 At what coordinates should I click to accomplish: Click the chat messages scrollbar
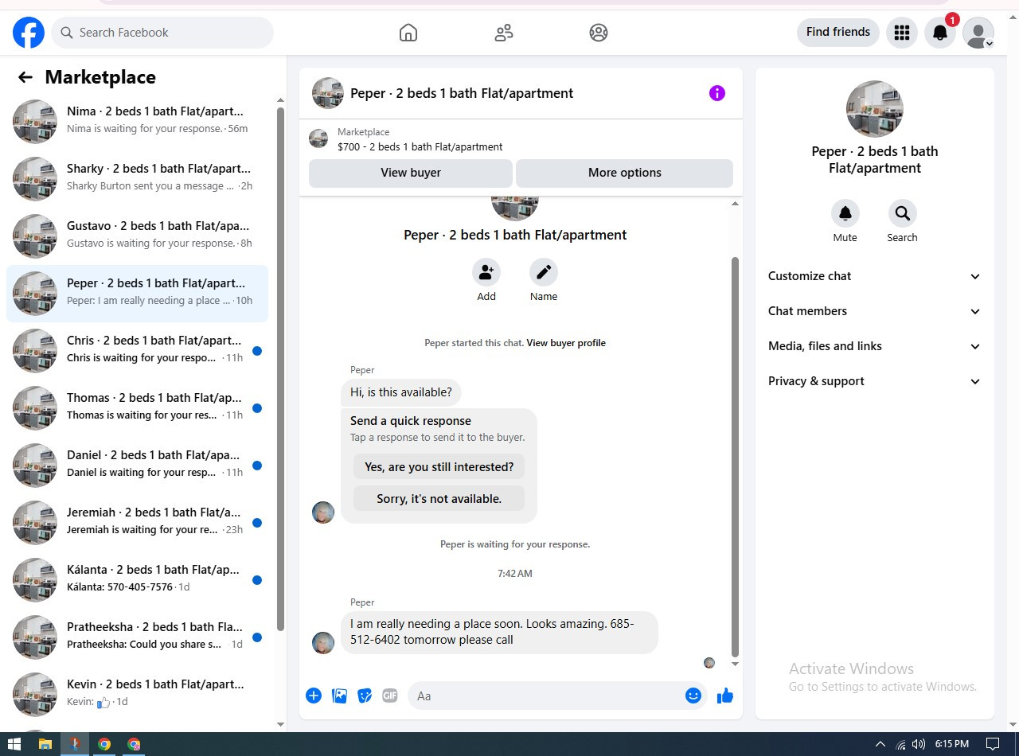735,457
